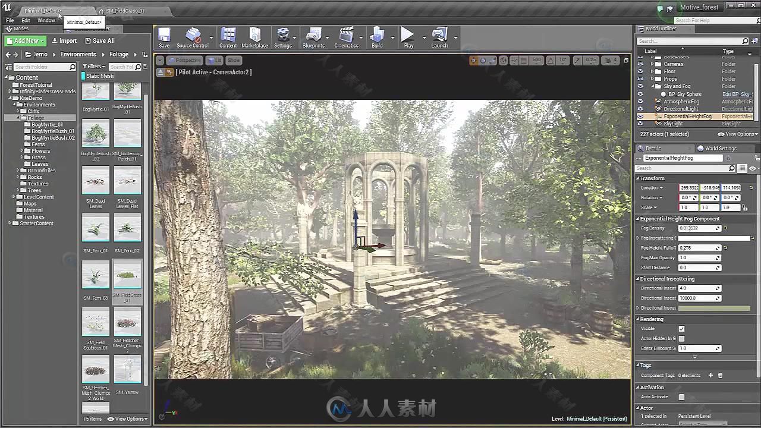Click Edit BP_Sky_Sphere link in outliner
Image resolution: width=761 pixels, height=428 pixels.
(737, 94)
